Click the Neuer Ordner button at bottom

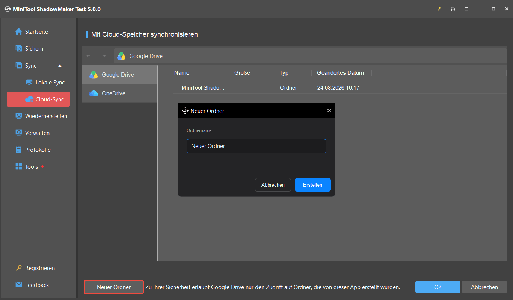click(114, 287)
